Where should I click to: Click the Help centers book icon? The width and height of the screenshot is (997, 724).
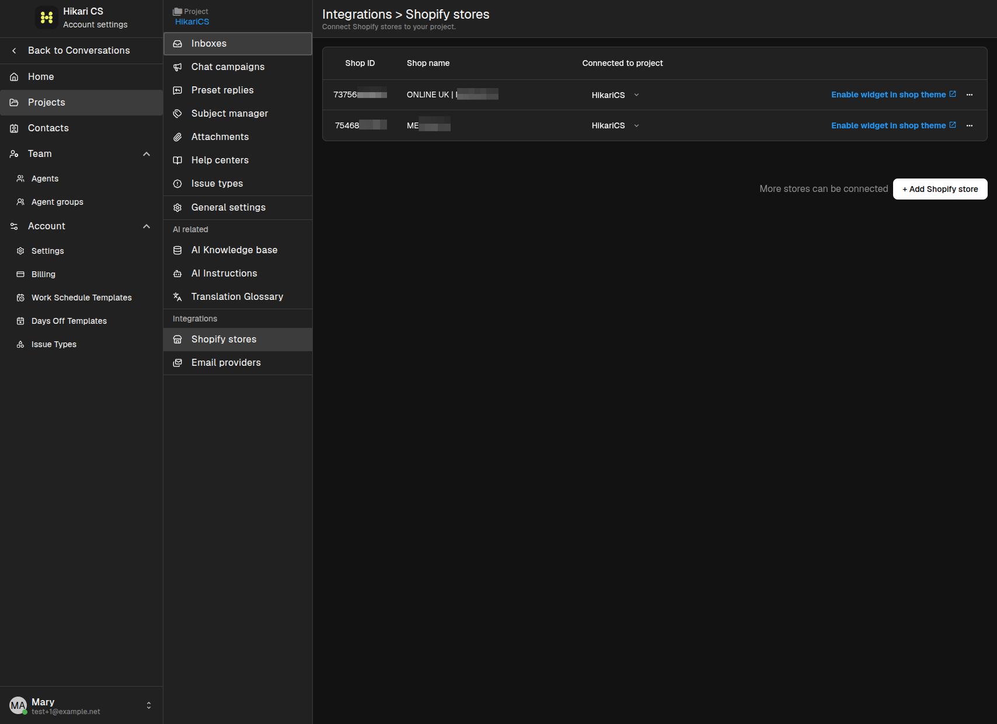(177, 160)
